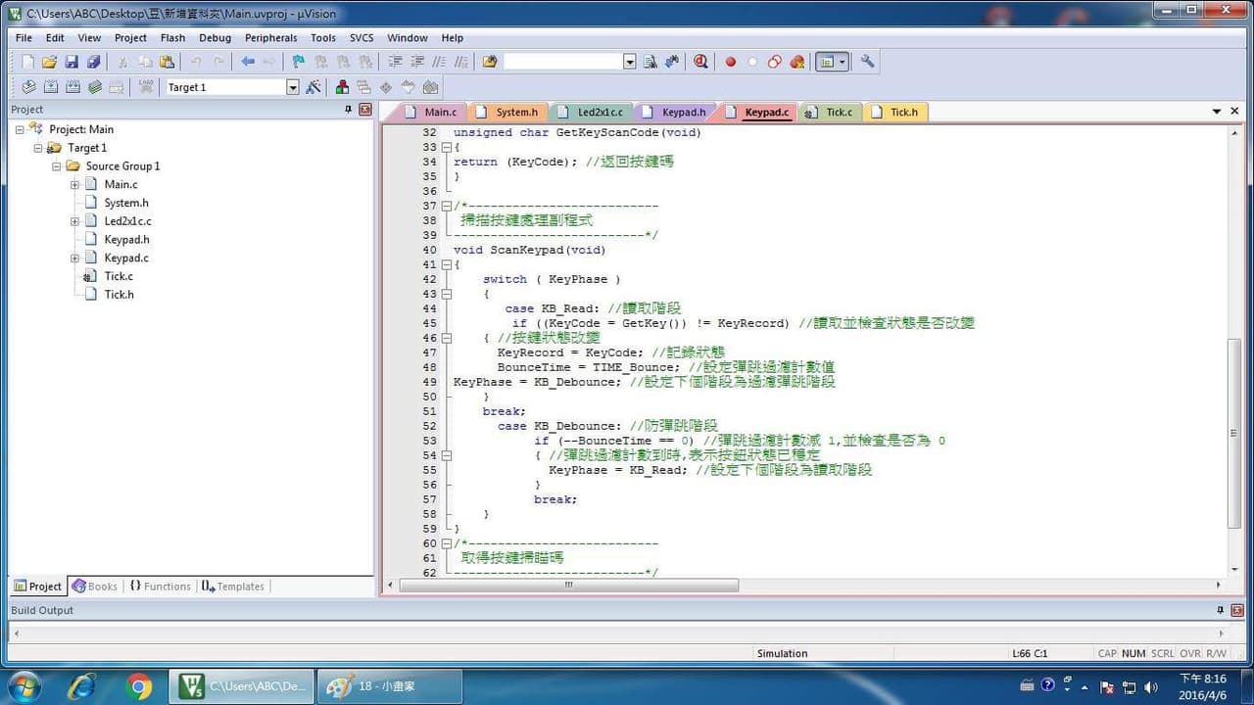The image size is (1254, 705).
Task: Switch to Functions panel tab
Action: [x=160, y=587]
